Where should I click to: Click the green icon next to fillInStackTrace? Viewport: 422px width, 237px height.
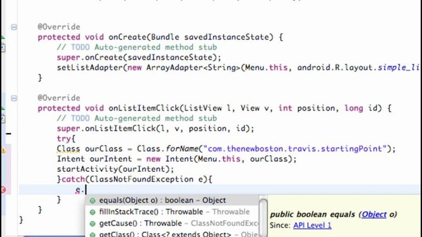click(92, 212)
